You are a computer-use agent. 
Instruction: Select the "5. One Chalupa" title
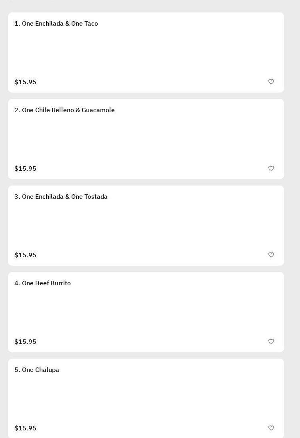tap(37, 370)
